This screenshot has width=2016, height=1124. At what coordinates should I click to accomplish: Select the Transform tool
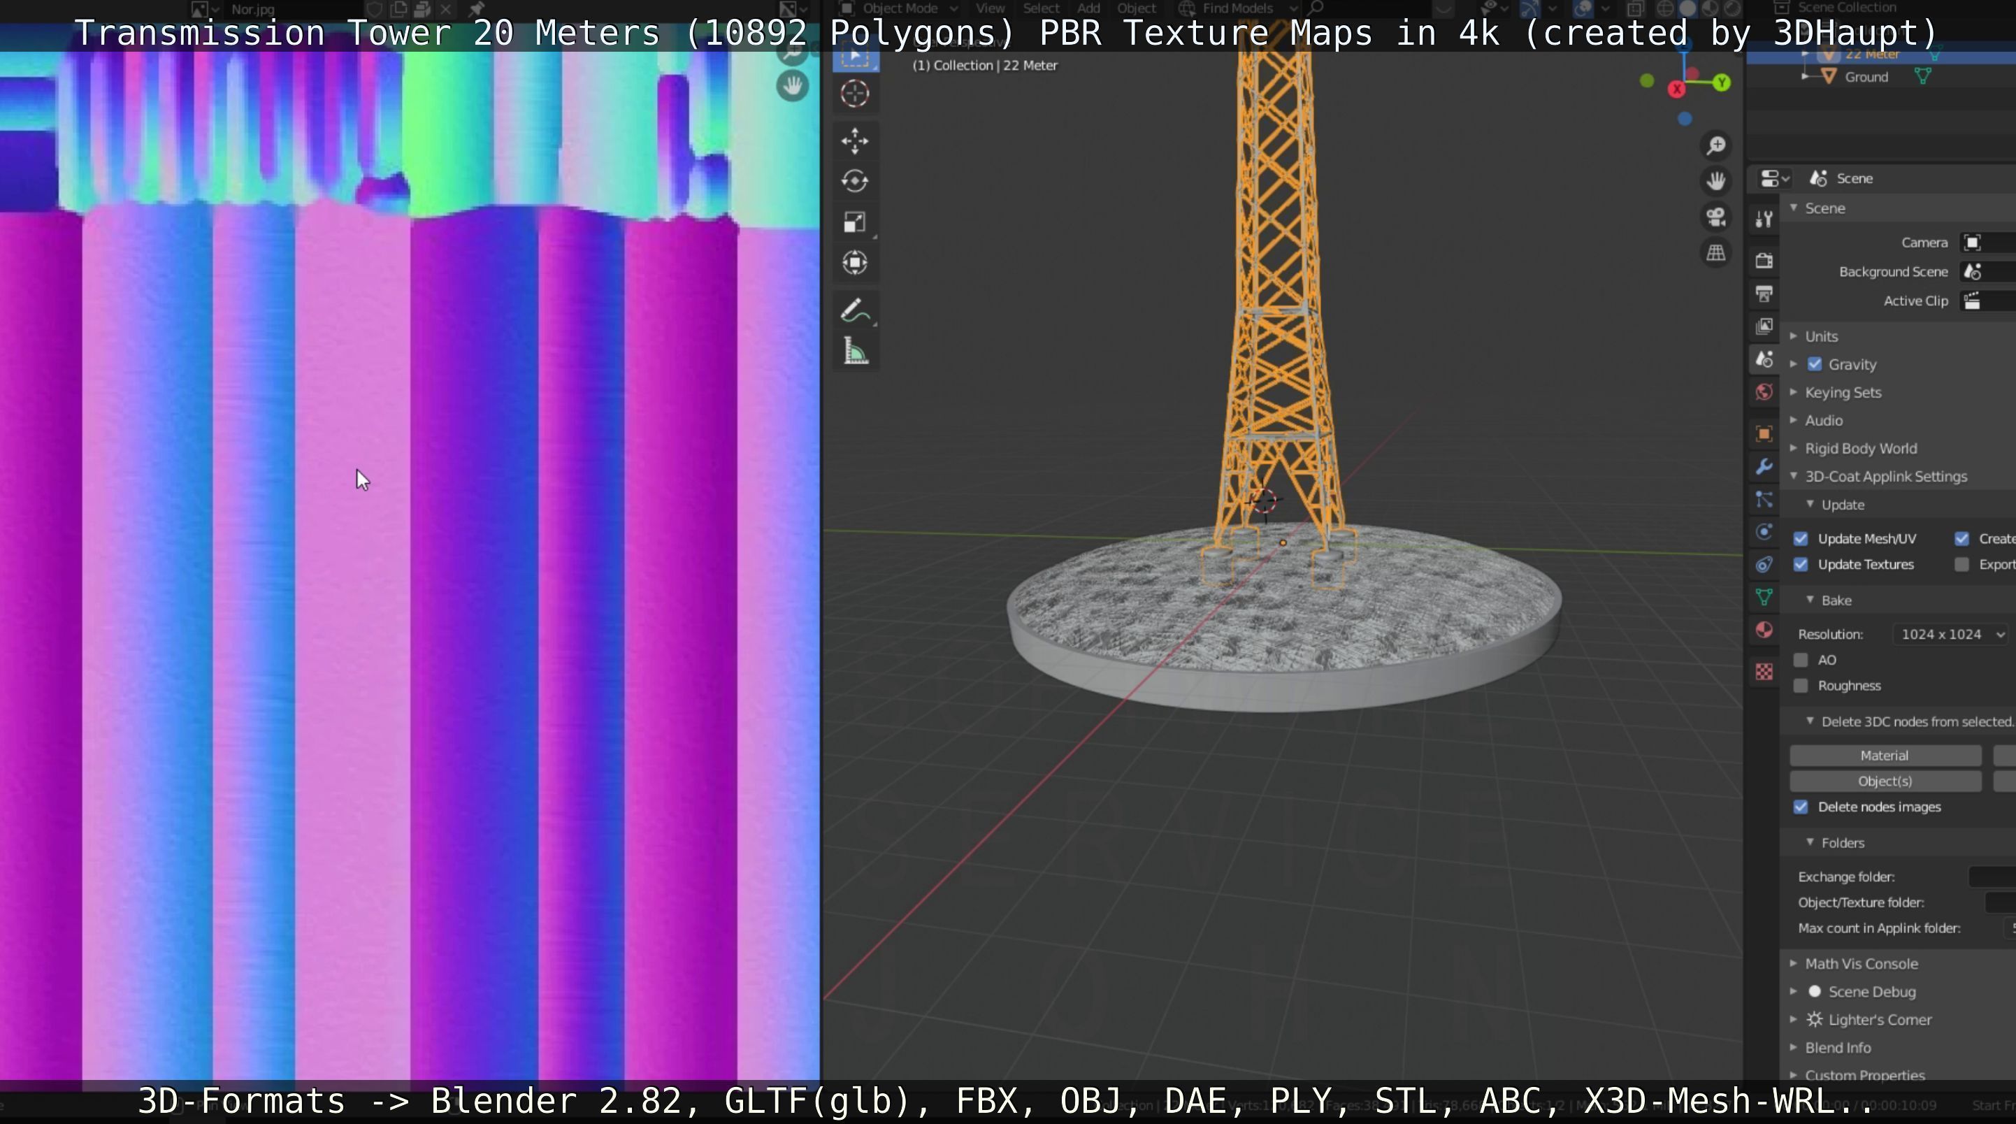pyautogui.click(x=855, y=262)
